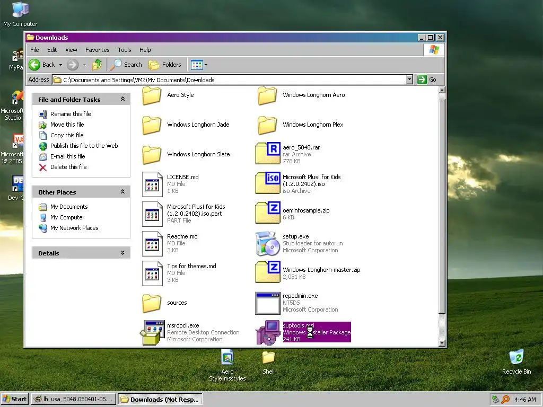Screen dimensions: 543x407
Task: Expand the address bar dropdown
Action: (409, 79)
